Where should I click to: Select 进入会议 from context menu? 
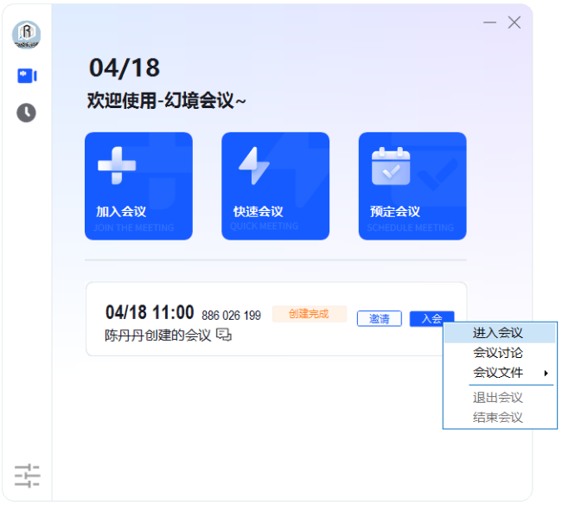point(498,333)
